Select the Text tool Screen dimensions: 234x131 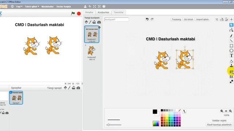point(231,56)
